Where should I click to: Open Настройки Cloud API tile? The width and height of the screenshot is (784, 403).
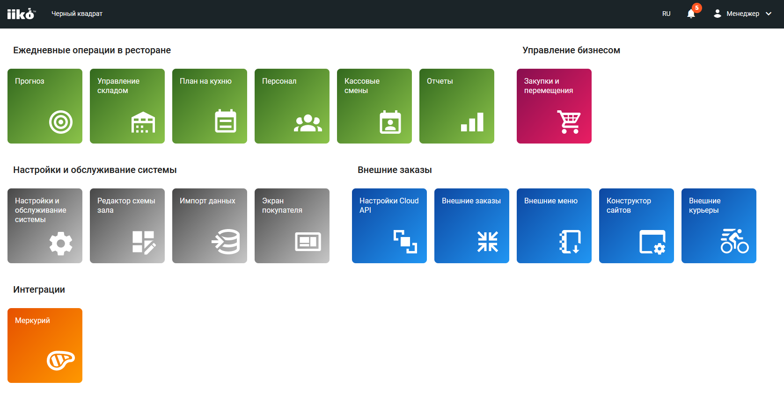coord(389,226)
